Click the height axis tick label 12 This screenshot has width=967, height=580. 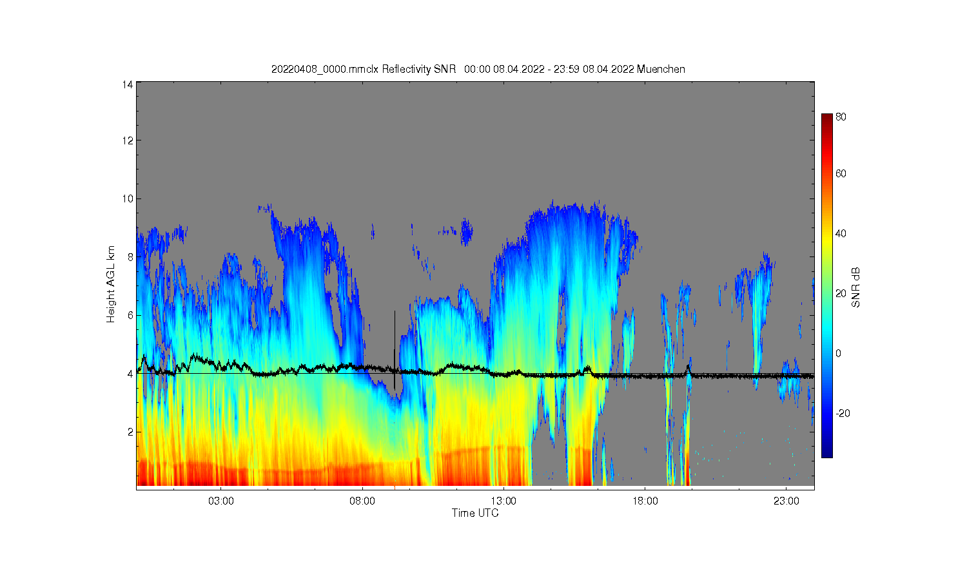(x=128, y=140)
